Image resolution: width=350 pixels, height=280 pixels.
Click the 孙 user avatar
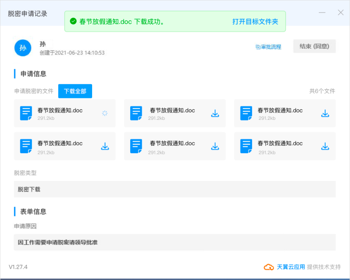pos(23,48)
